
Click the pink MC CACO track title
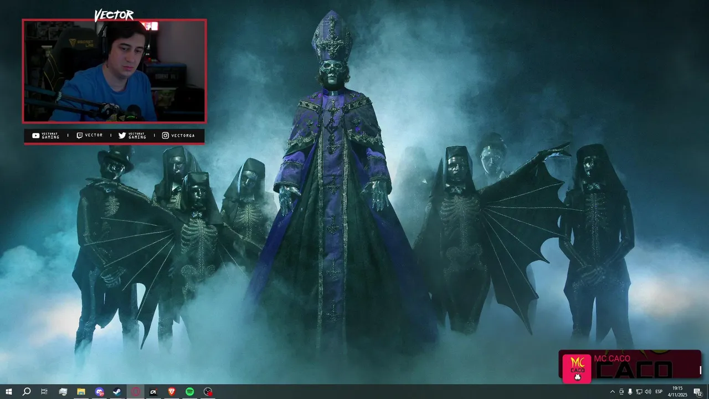pyautogui.click(x=612, y=359)
